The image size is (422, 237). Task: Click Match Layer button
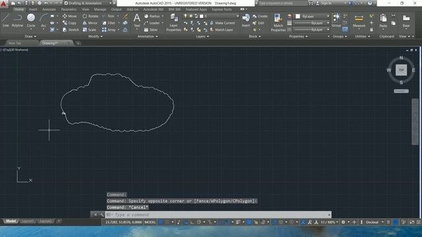[x=222, y=30]
